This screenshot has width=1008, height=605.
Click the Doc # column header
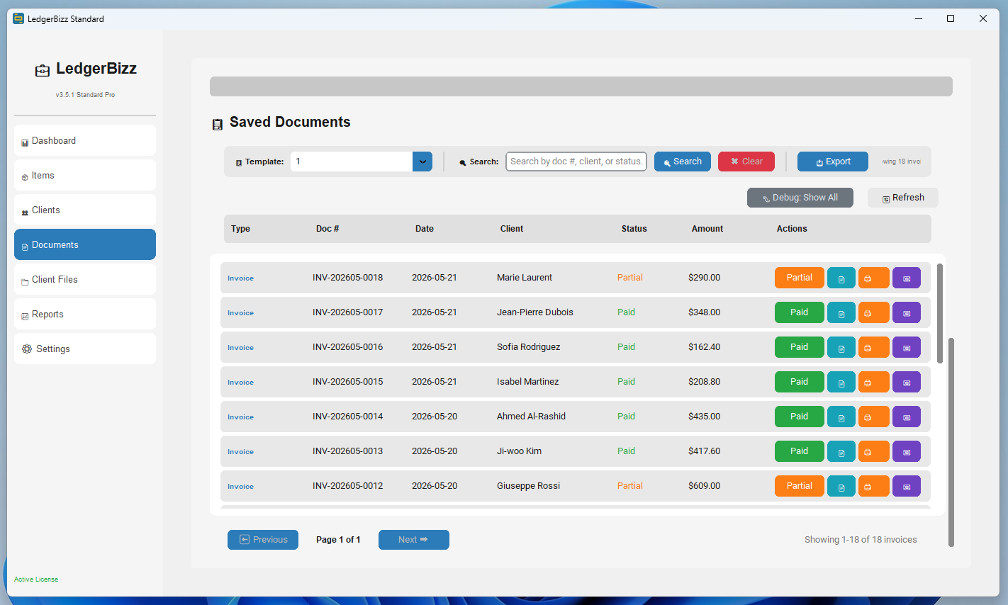[327, 229]
